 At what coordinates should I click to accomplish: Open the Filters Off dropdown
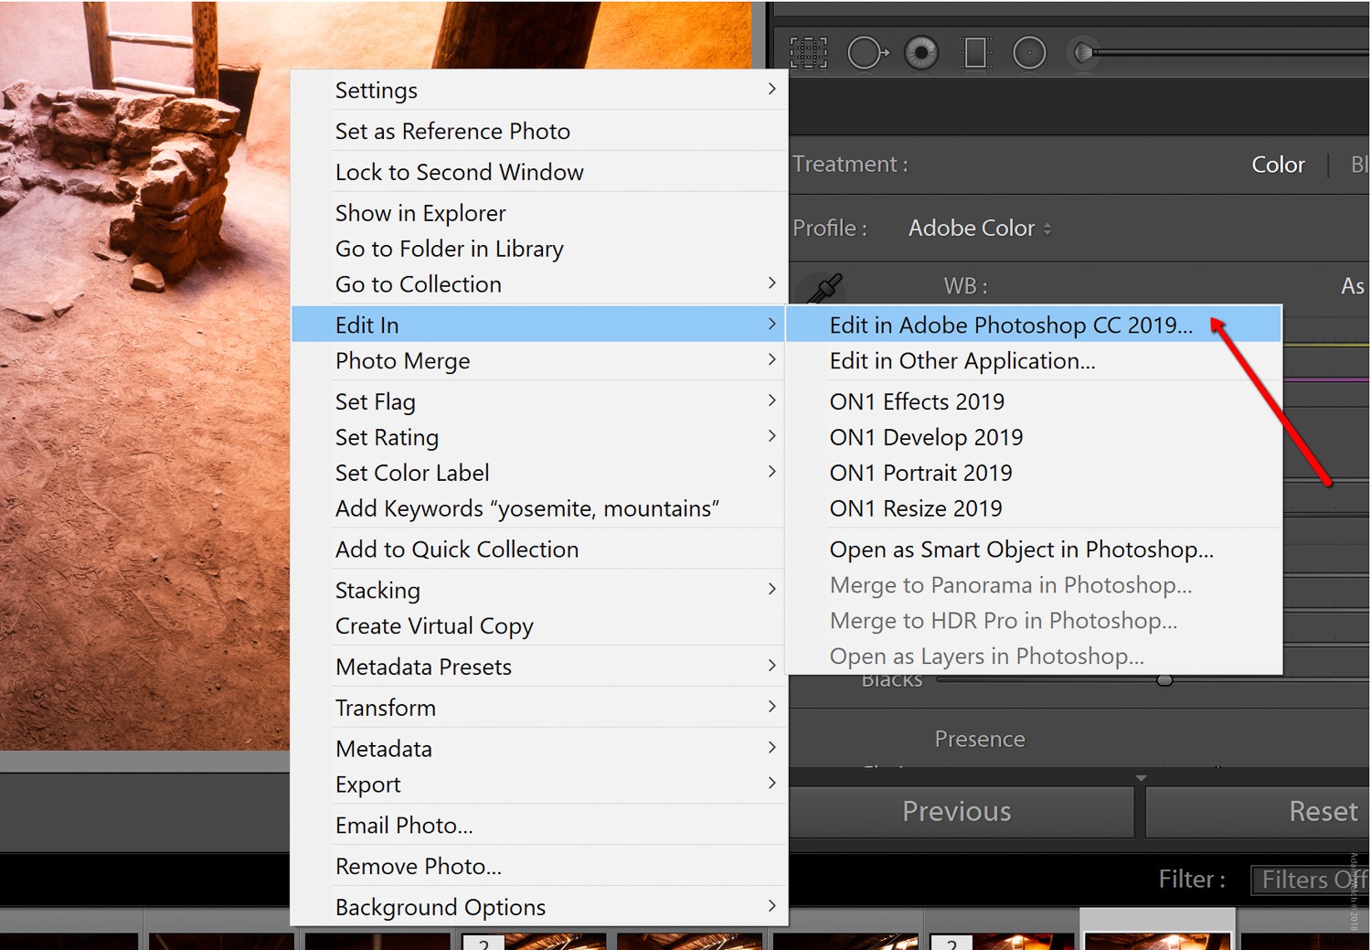[x=1311, y=880]
